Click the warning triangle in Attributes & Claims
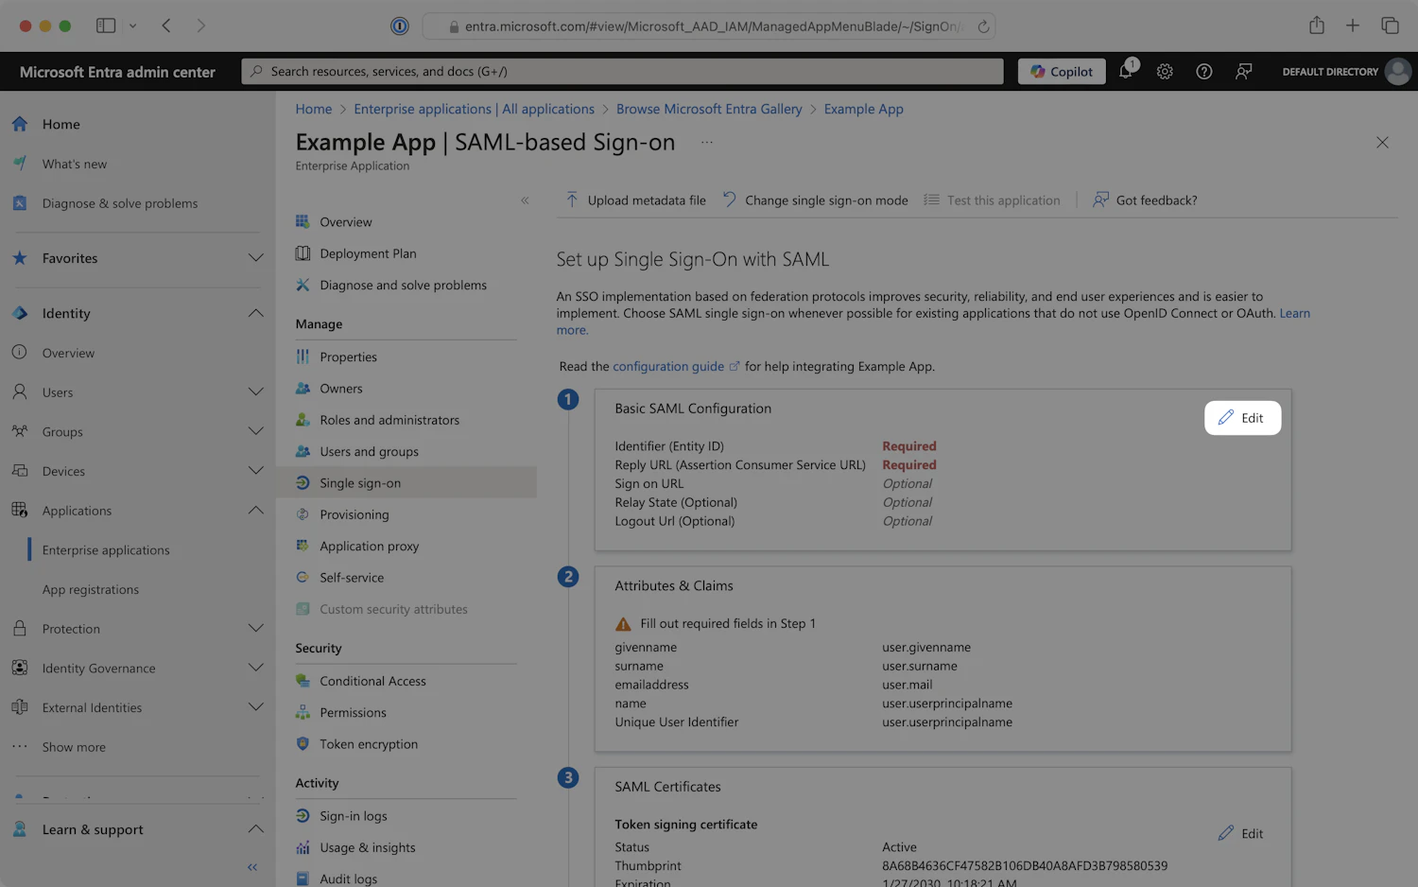Image resolution: width=1418 pixels, height=887 pixels. (623, 624)
